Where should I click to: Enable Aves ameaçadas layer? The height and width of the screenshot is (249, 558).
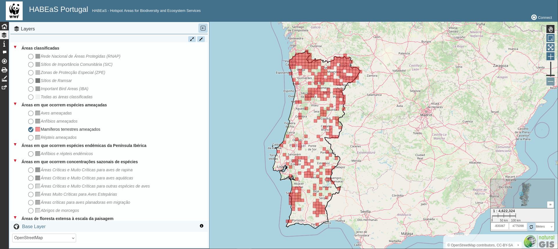[x=31, y=113]
